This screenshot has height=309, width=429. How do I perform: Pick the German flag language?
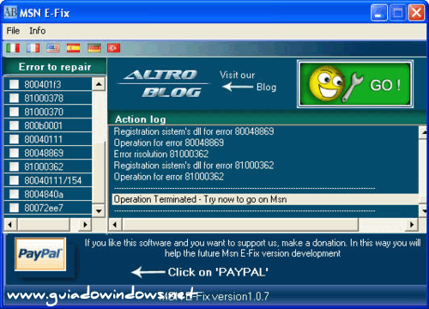click(x=94, y=48)
